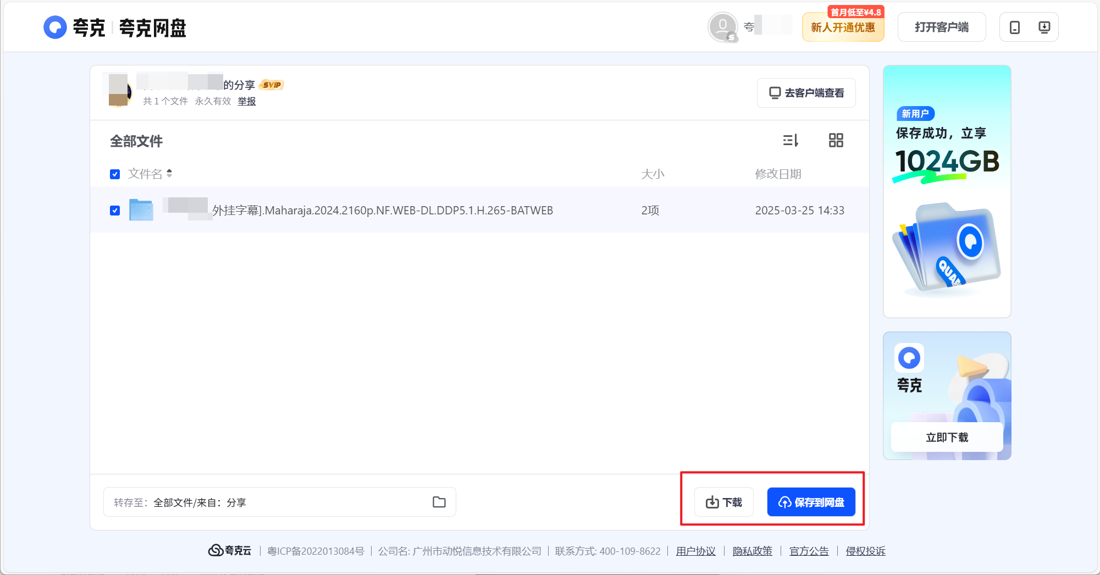Click the mobile phone icon in header
The width and height of the screenshot is (1100, 575).
(x=1015, y=27)
